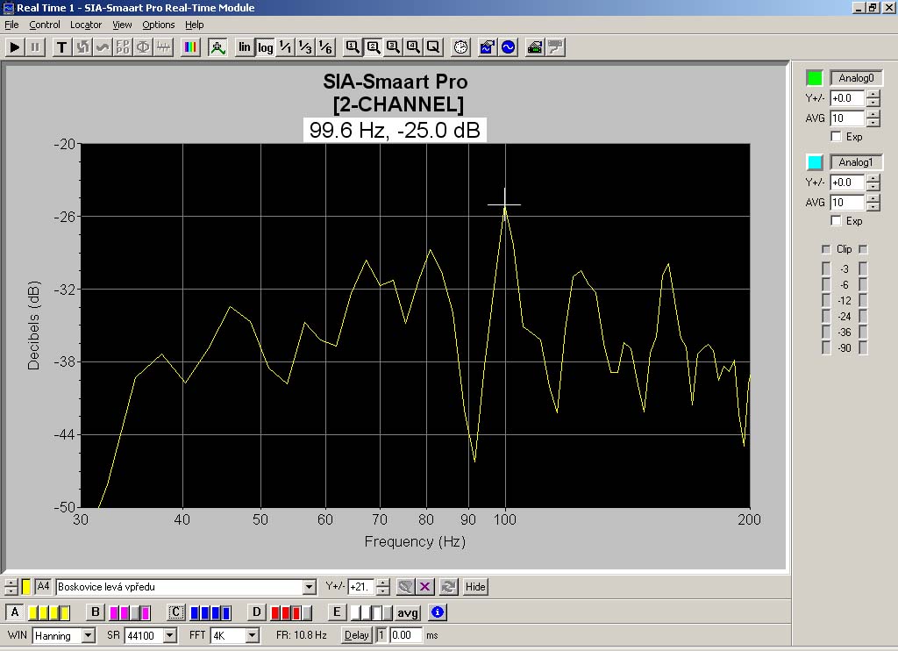Select the T transfer function mode icon

[x=62, y=47]
